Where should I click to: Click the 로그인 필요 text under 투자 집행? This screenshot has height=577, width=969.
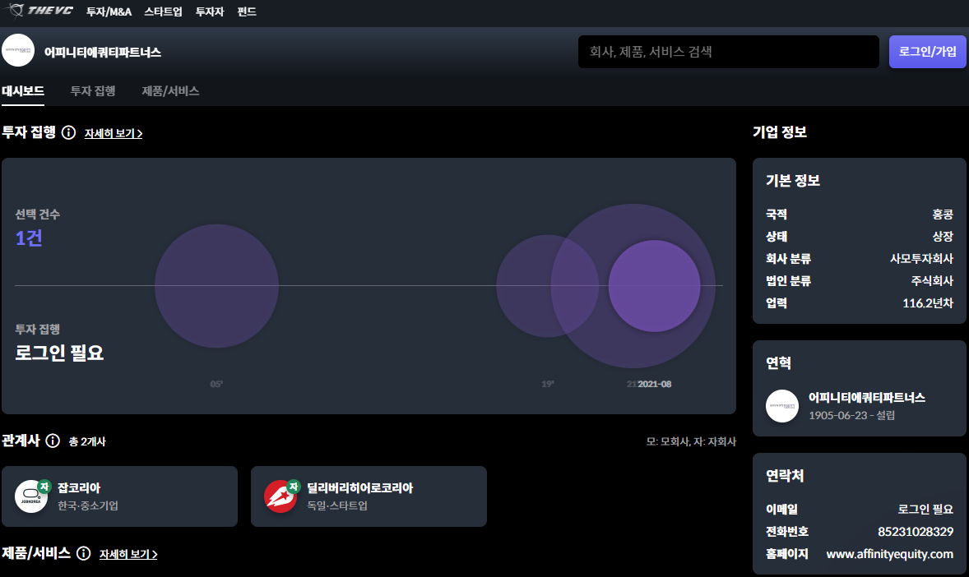point(59,353)
